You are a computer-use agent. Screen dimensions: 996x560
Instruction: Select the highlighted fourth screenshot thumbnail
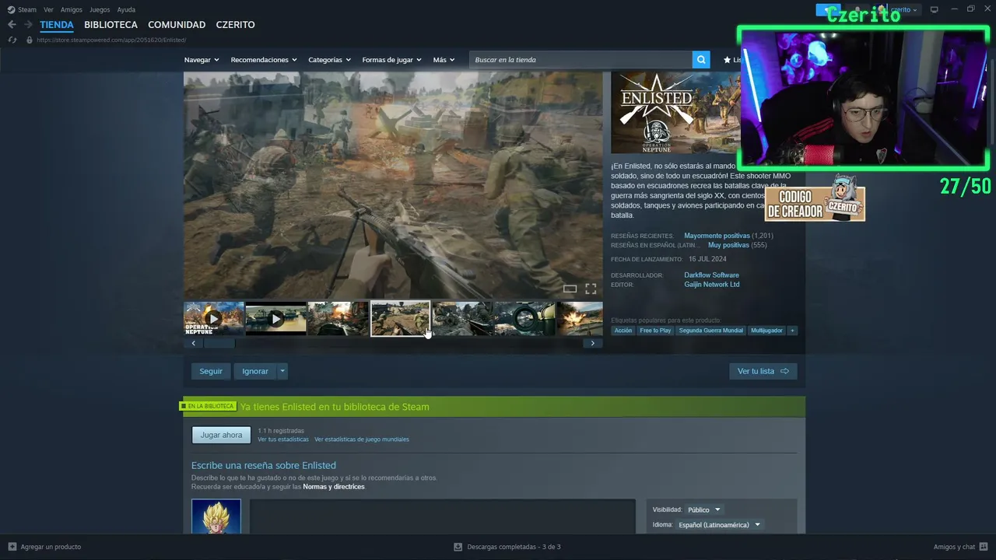(x=401, y=319)
